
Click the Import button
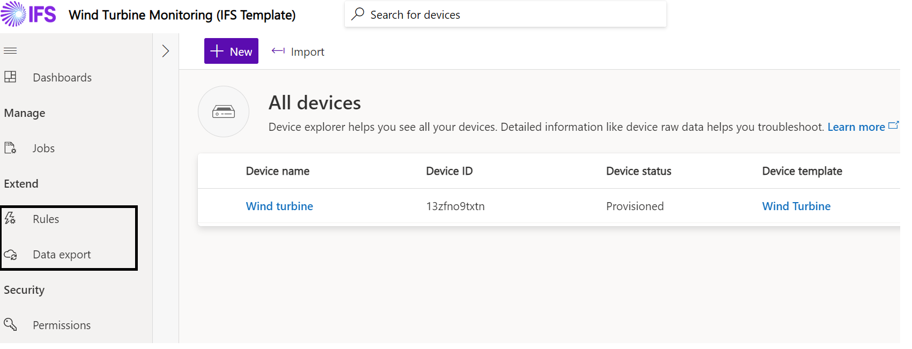298,51
